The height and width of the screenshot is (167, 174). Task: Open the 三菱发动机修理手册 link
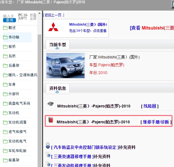[x=72, y=165]
